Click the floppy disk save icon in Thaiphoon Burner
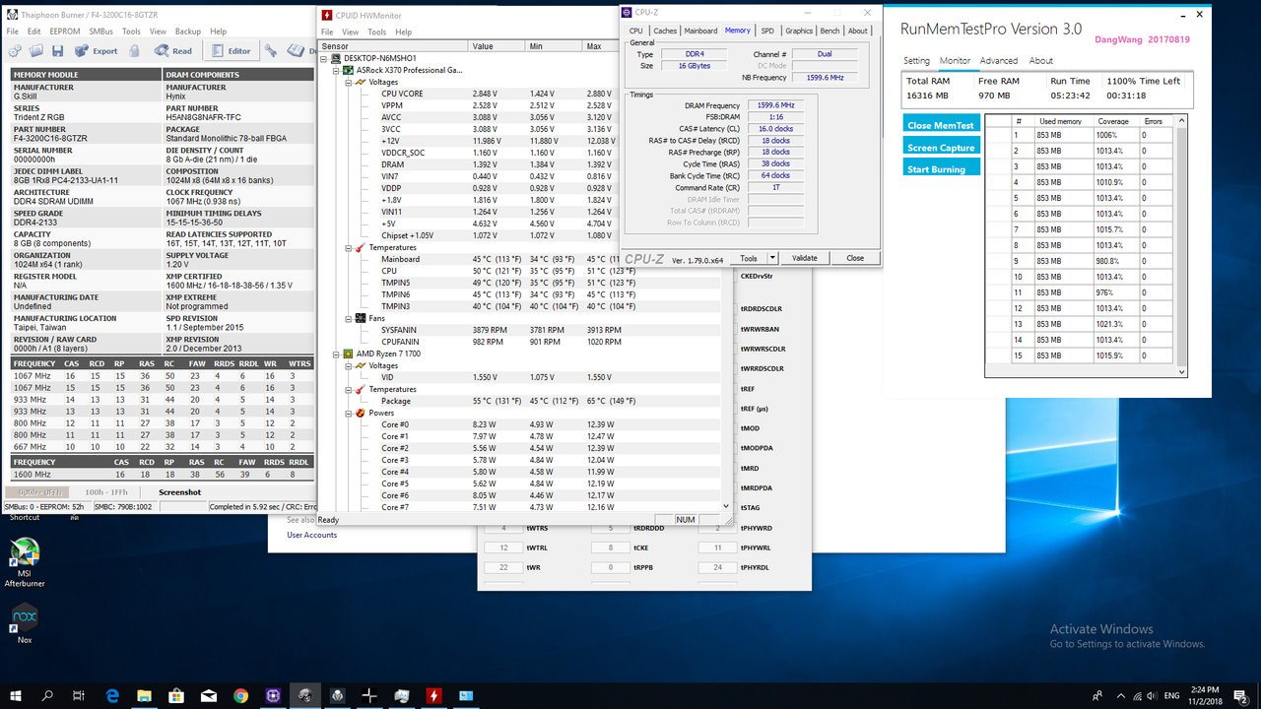This screenshot has height=709, width=1261. tap(58, 50)
